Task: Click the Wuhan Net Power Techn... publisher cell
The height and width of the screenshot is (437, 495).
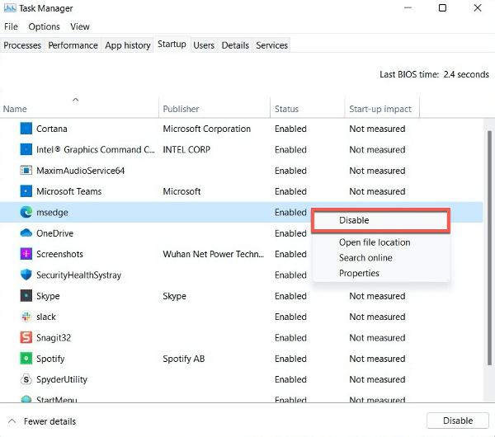Action: tap(213, 254)
